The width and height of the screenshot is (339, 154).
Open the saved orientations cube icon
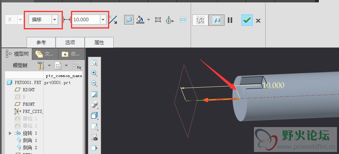[94, 116]
